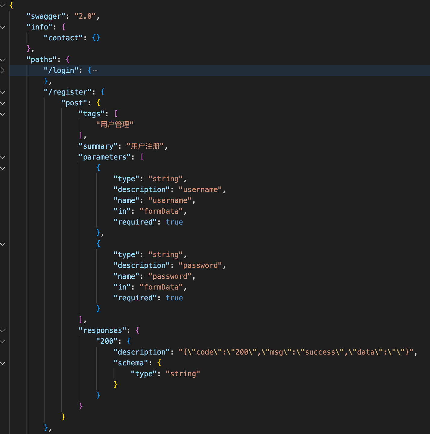The height and width of the screenshot is (434, 430).
Task: Expand the folded "/login" block
Action: tap(3, 70)
